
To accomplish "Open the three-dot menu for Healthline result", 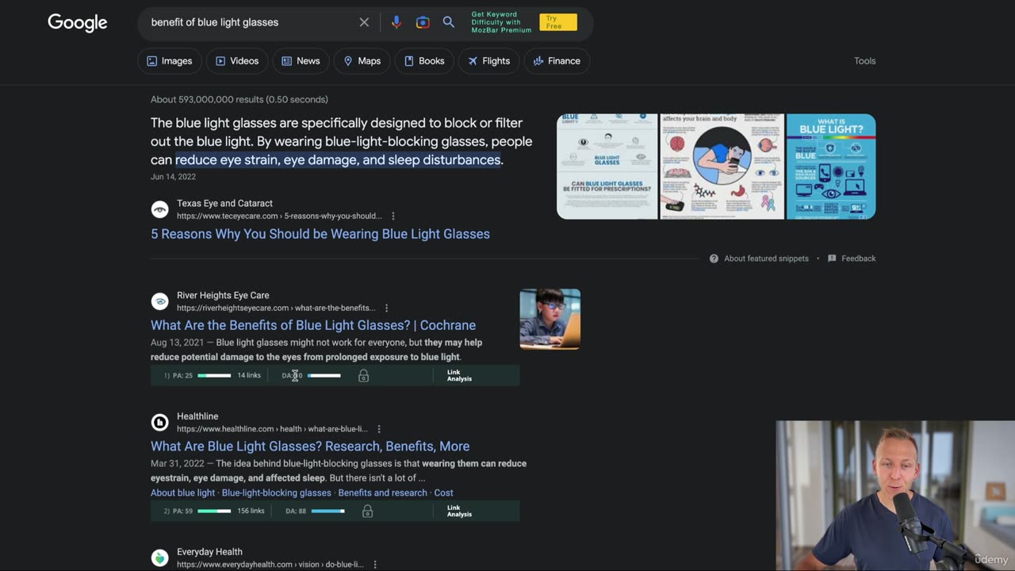I will (x=379, y=429).
